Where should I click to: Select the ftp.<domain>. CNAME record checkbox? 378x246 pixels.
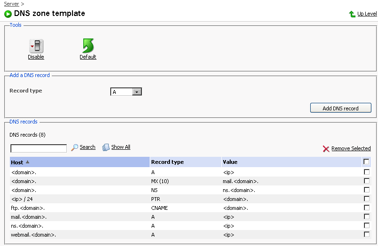coord(367,208)
